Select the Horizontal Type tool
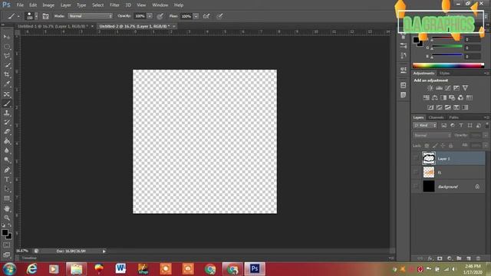 coord(7,179)
